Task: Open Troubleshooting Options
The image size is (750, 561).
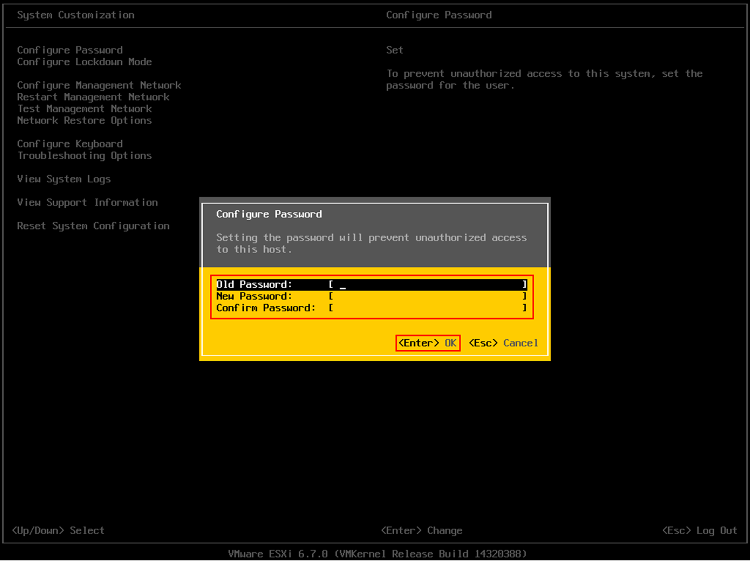Action: [85, 155]
